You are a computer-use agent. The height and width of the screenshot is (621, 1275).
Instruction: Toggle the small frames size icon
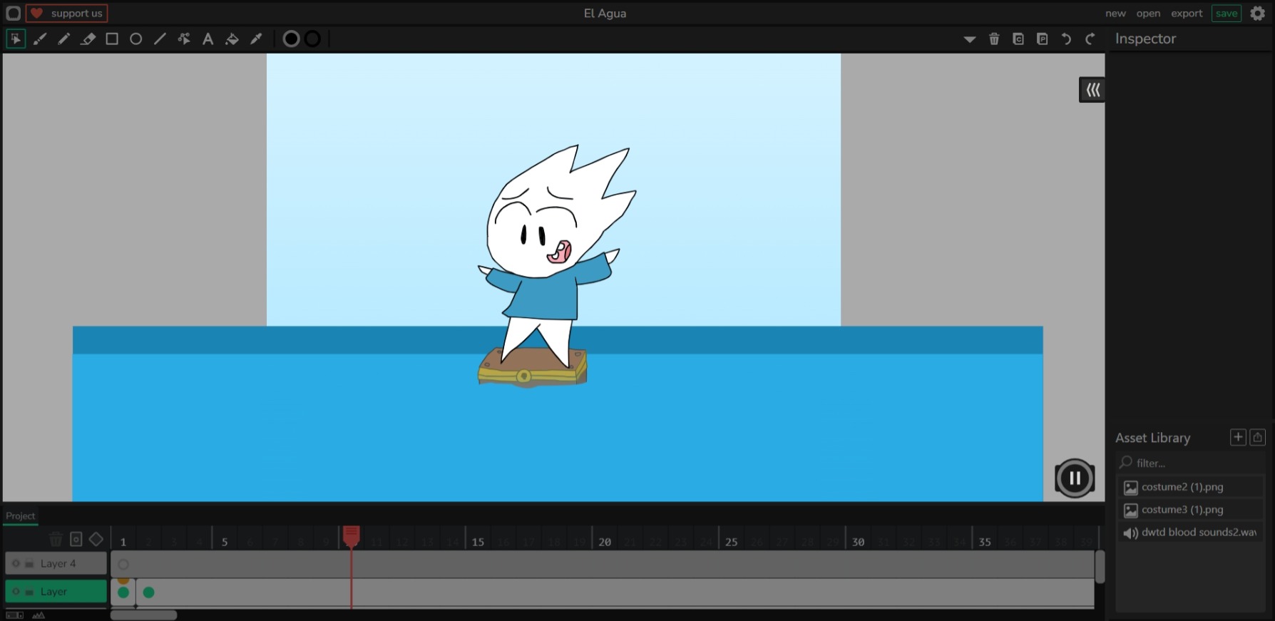pos(14,615)
